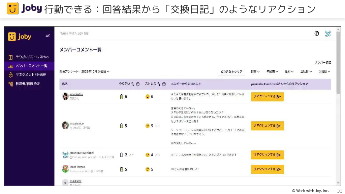
Task: Collapse the sidebar with the hamburger icon
Action: pos(48,35)
